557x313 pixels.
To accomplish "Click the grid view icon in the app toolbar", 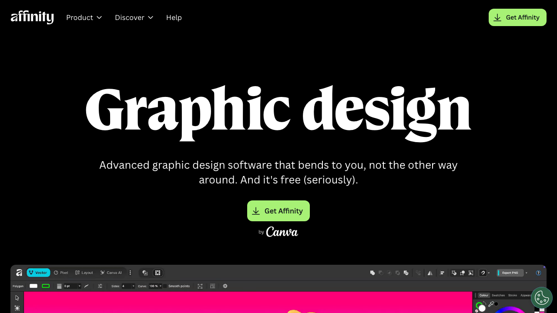I will point(158,273).
